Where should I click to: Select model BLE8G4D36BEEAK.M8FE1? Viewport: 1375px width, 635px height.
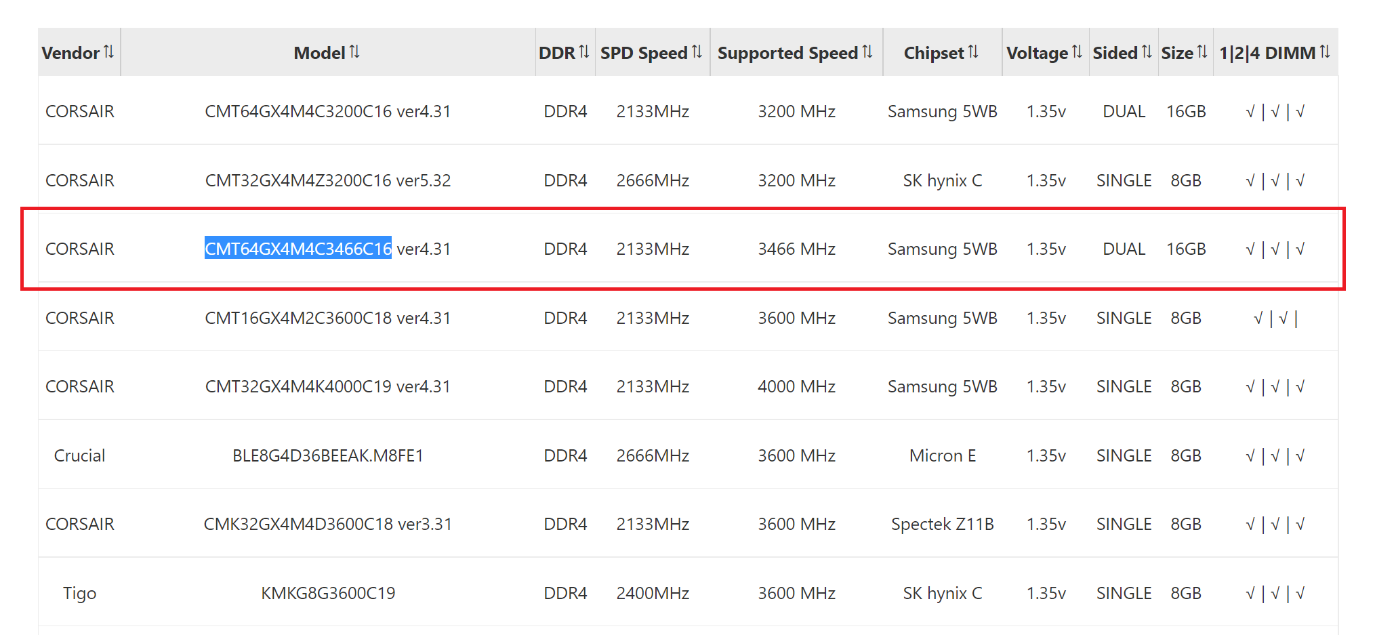(x=328, y=455)
